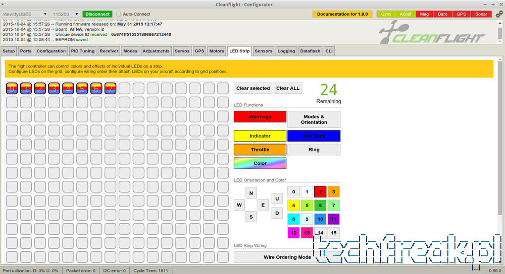505x274 pixels.
Task: Open the /dev/ttyUSB0 port dropdown
Action: [24, 14]
